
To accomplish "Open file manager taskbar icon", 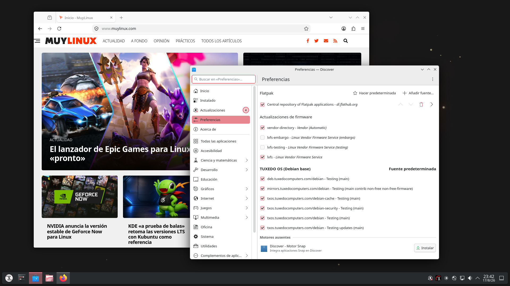I will click(49, 278).
